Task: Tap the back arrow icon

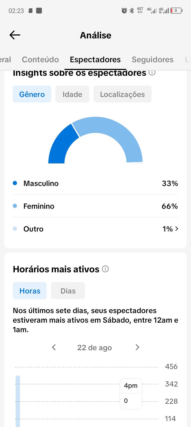Action: coord(15,35)
